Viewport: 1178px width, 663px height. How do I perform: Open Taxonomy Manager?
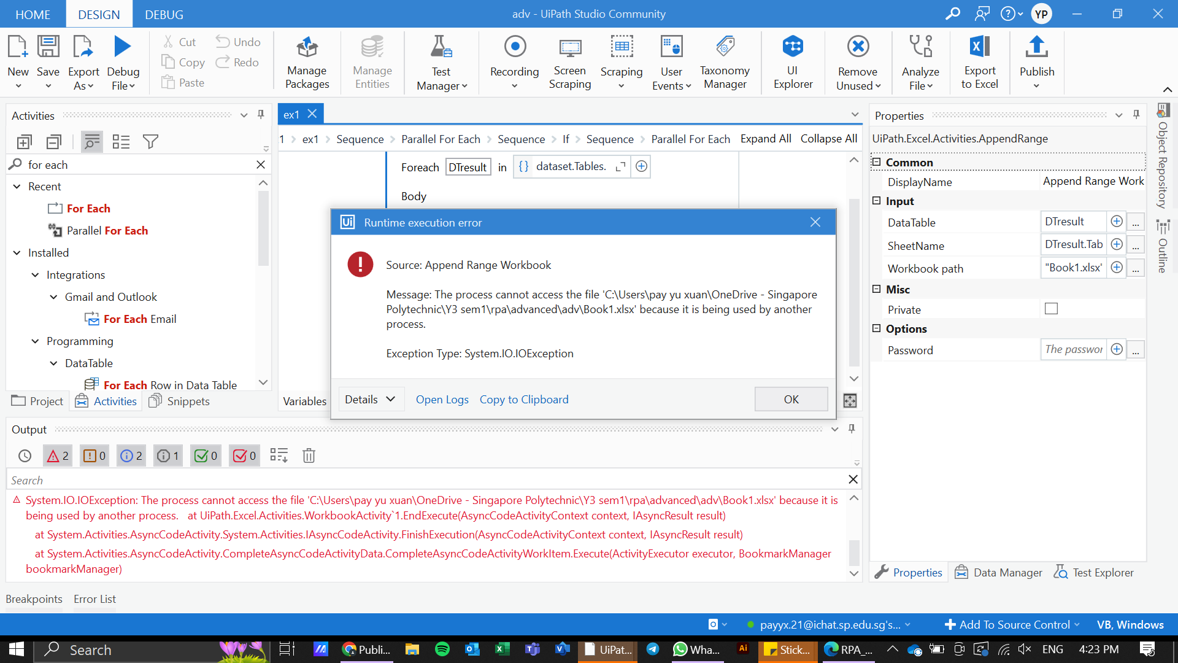click(725, 63)
